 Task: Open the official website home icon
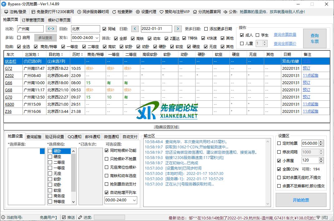coord(195,12)
